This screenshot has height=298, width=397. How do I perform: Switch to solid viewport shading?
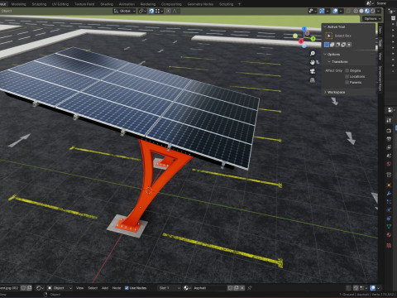click(361, 11)
